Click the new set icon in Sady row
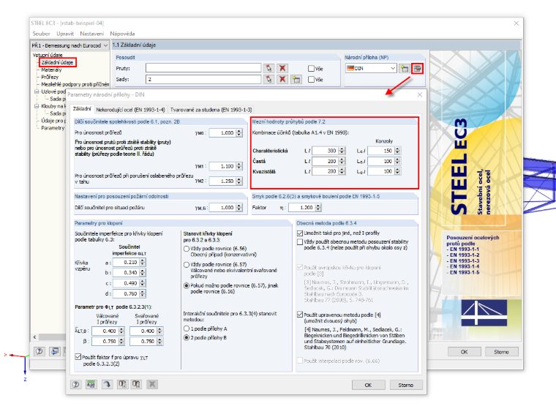 click(296, 79)
